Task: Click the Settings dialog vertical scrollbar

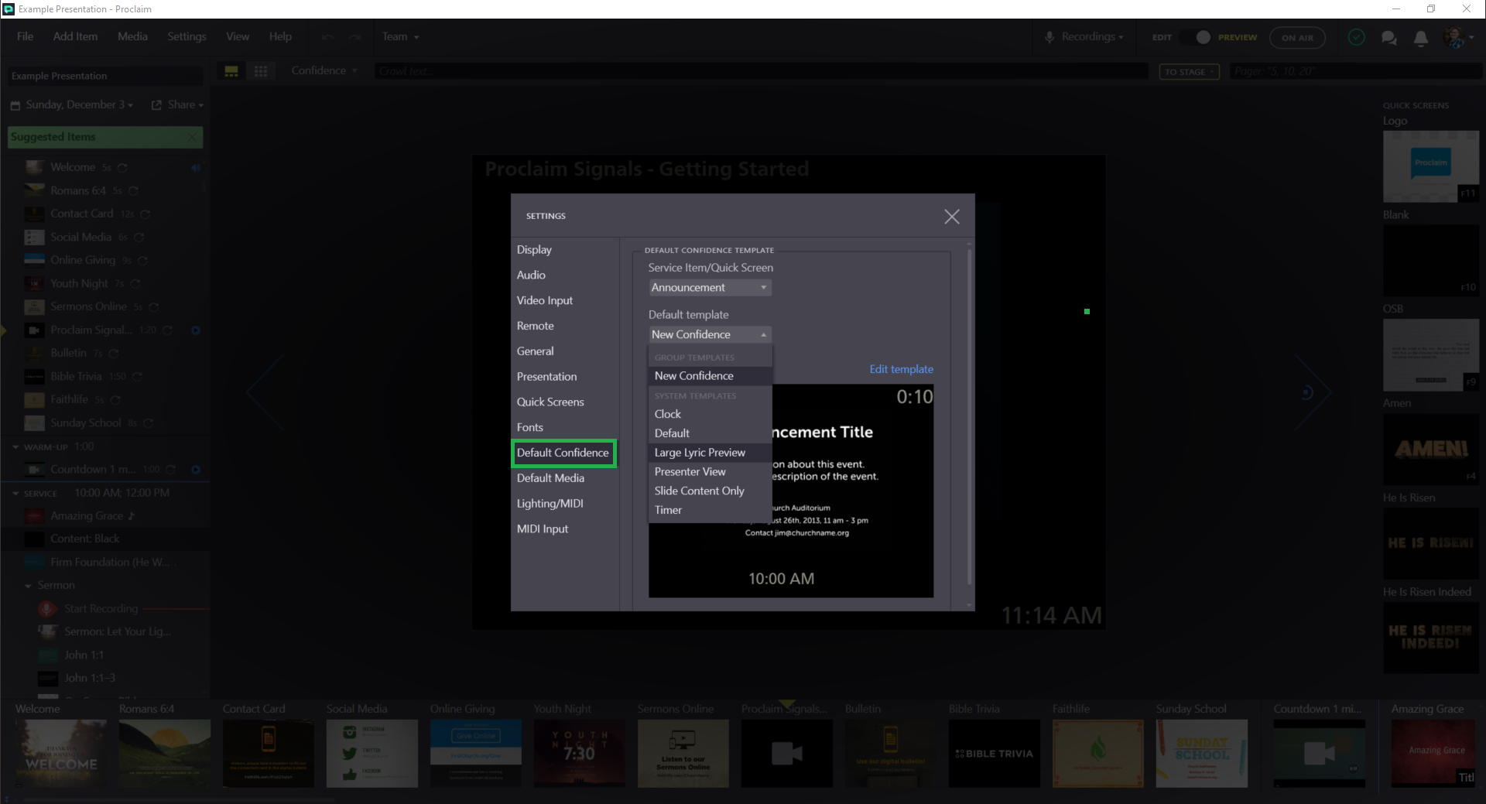Action: pyautogui.click(x=970, y=418)
